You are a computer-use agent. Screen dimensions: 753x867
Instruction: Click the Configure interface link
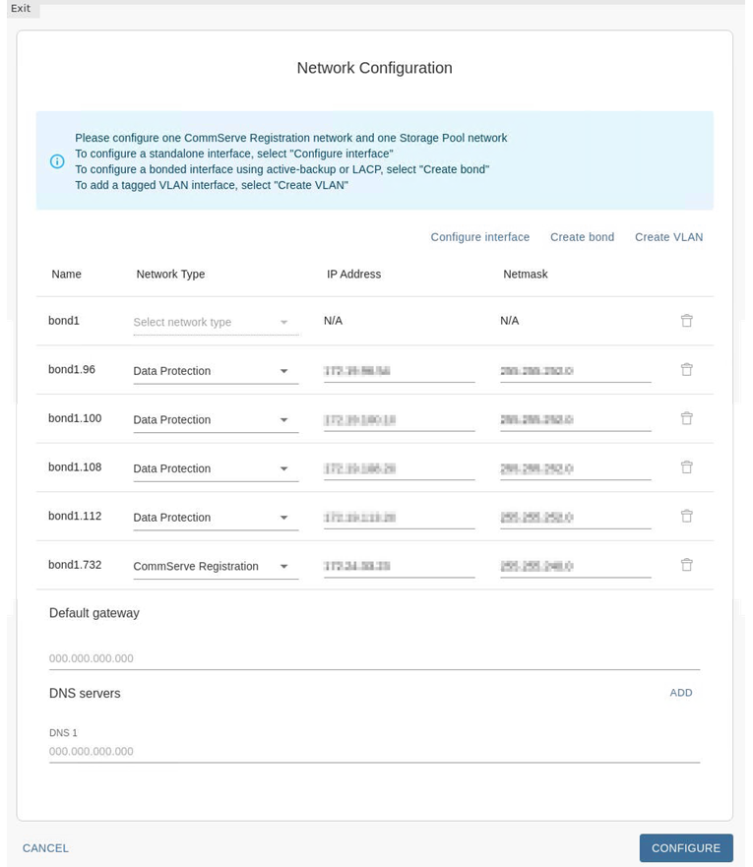tap(479, 237)
